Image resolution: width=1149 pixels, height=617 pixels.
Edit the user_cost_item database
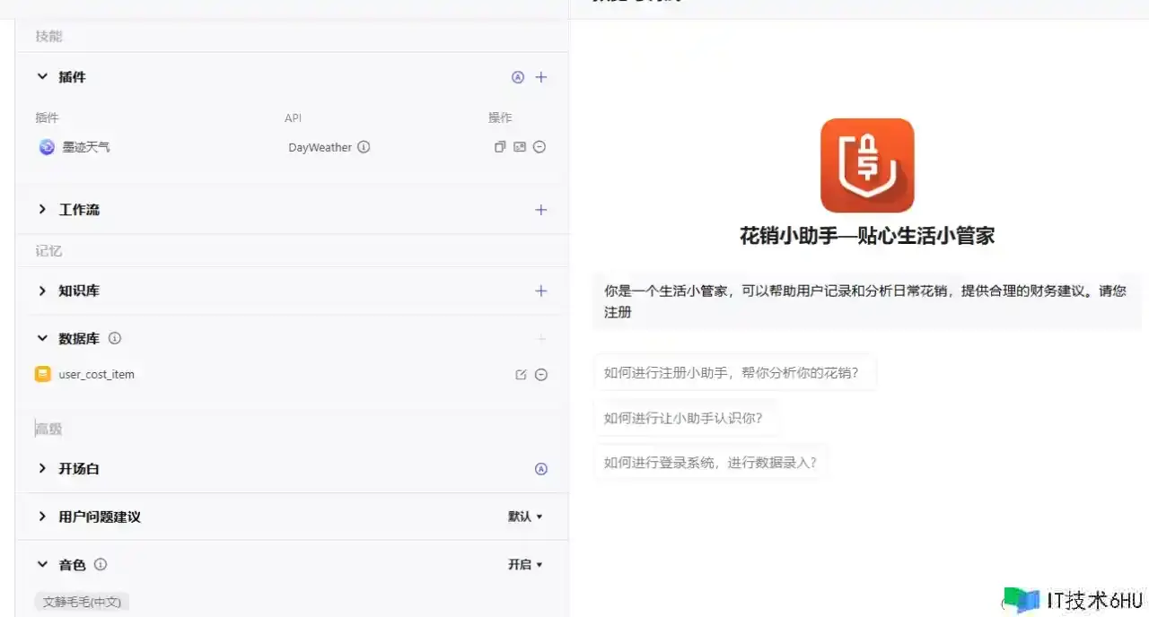coord(521,375)
